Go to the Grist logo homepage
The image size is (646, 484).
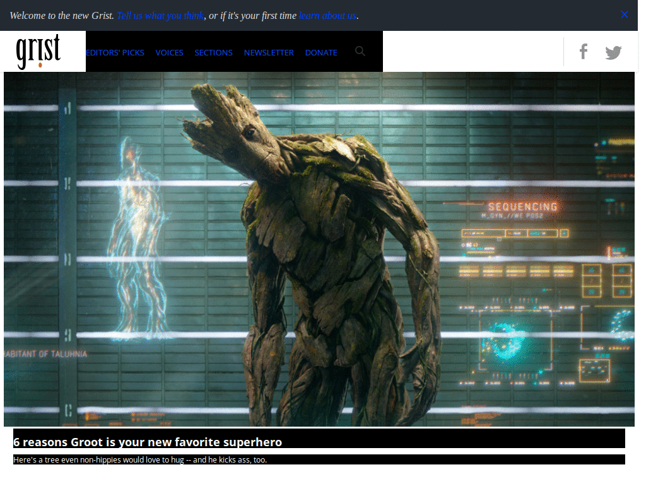coord(38,52)
